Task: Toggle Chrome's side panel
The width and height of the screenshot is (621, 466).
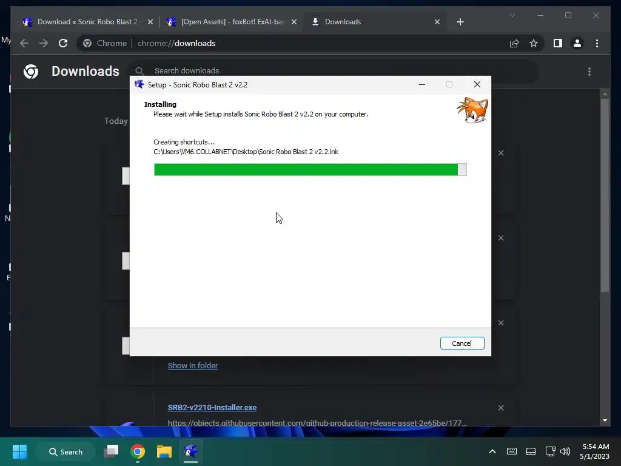Action: click(558, 43)
